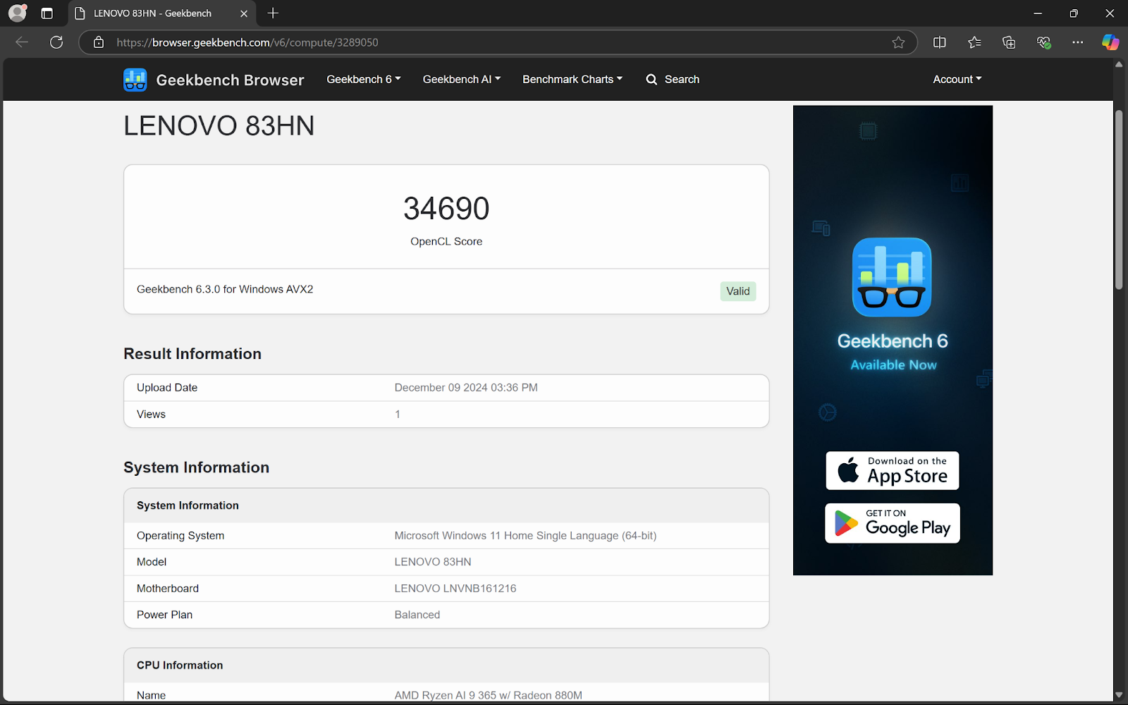The height and width of the screenshot is (705, 1128).
Task: Close the LENOVO 83HN tab
Action: tap(244, 13)
